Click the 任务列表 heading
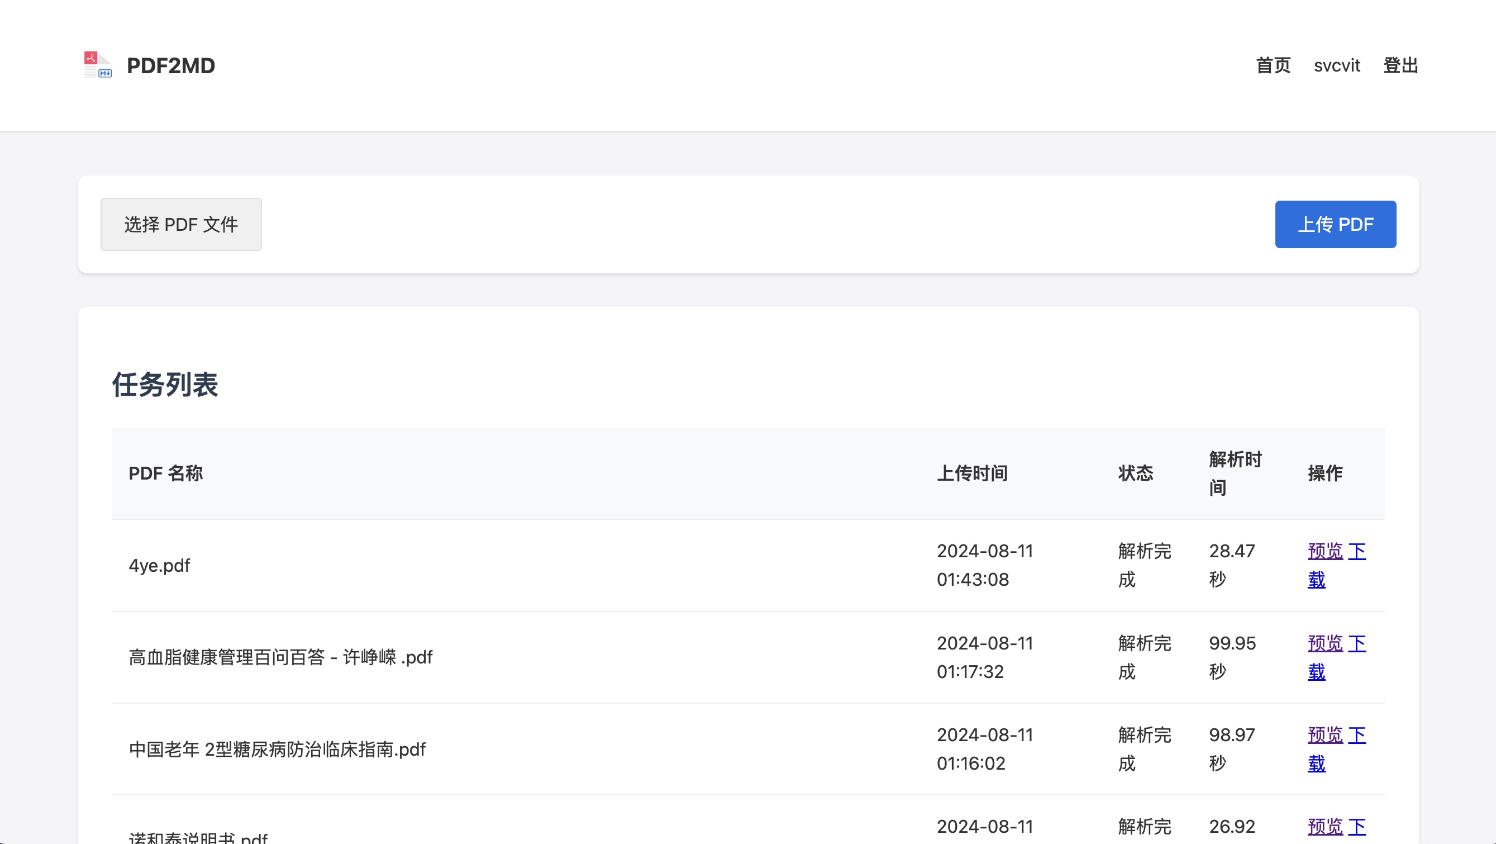 coord(165,385)
